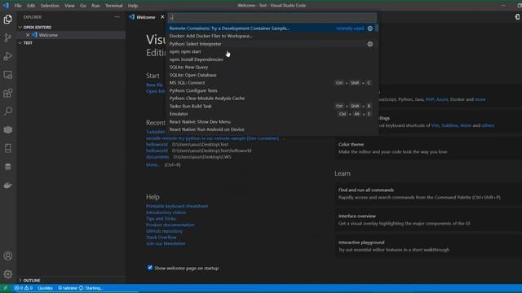The image size is (522, 293).
Task: Open the Explorer view in activity bar
Action: tap(8, 20)
